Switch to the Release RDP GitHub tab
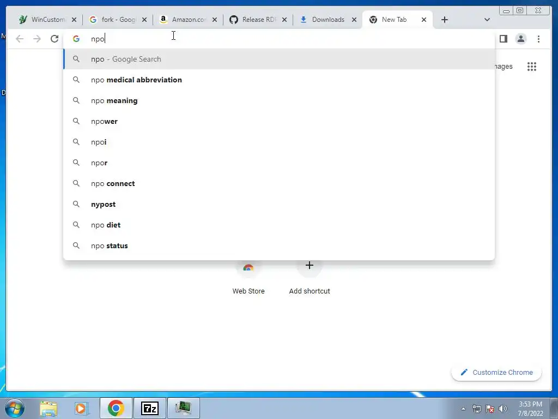Screen dimensions: 558x419 click(253, 20)
